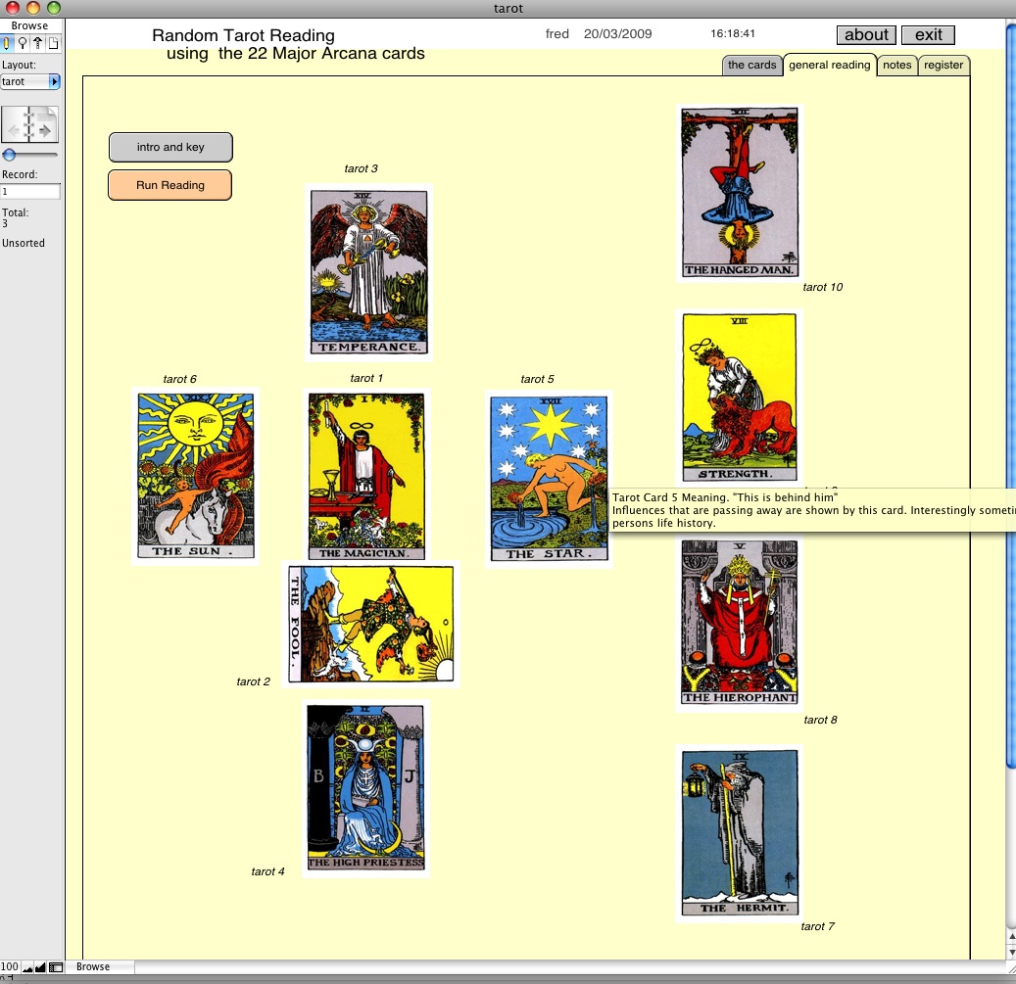Click the Temperance card image

(x=368, y=272)
